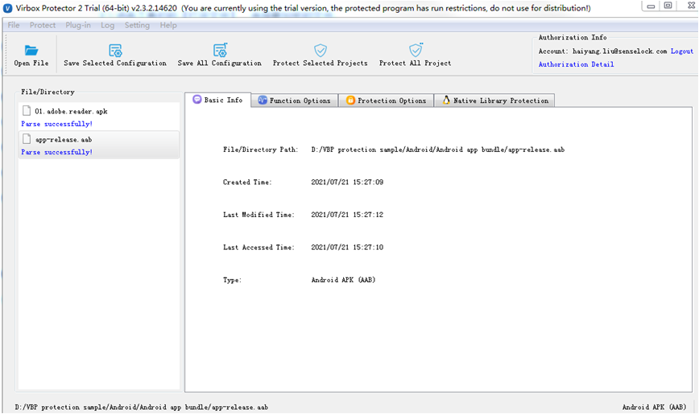Open the Protect menu
Screen dimensions: 699x414
43,26
